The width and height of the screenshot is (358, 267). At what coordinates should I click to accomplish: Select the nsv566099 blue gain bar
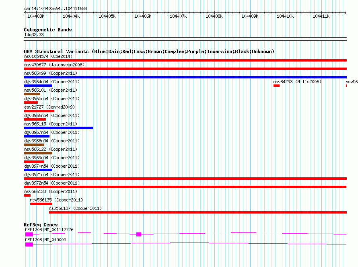[x=185, y=77]
